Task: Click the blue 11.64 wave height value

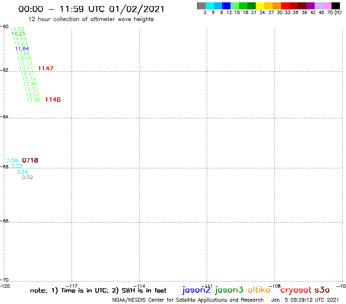Action: [22, 49]
